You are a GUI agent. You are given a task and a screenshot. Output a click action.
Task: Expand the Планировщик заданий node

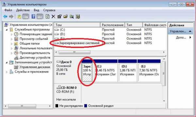12,34
